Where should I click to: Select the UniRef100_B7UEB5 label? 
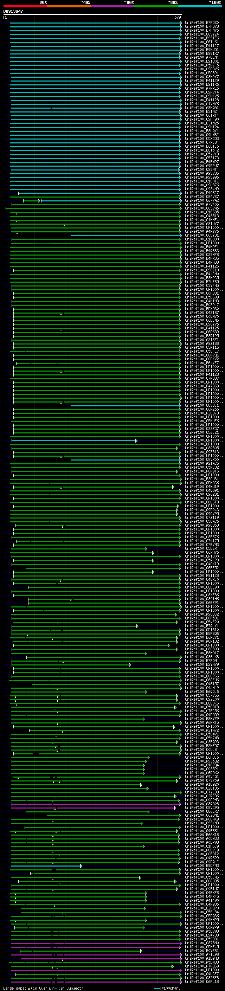click(x=201, y=282)
